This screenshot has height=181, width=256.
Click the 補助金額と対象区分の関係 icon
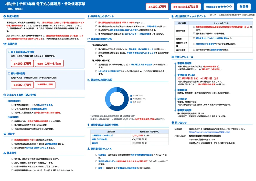[88, 125]
